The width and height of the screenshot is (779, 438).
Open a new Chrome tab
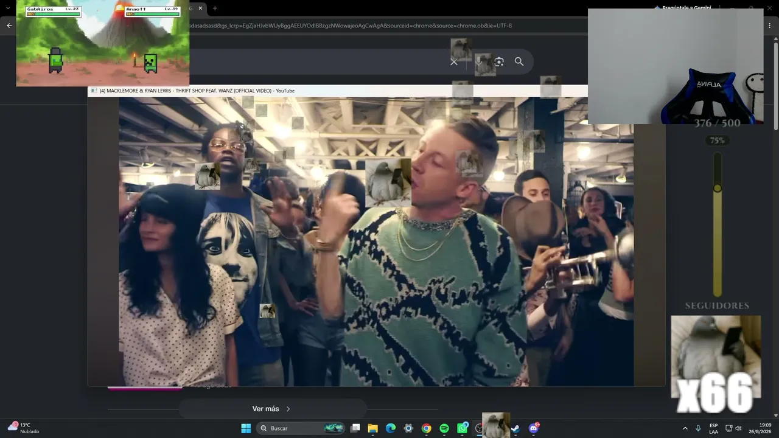[215, 8]
